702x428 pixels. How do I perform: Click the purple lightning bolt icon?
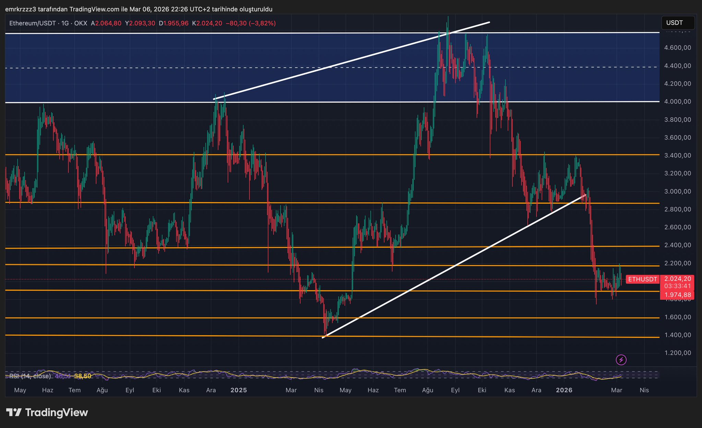click(x=621, y=360)
